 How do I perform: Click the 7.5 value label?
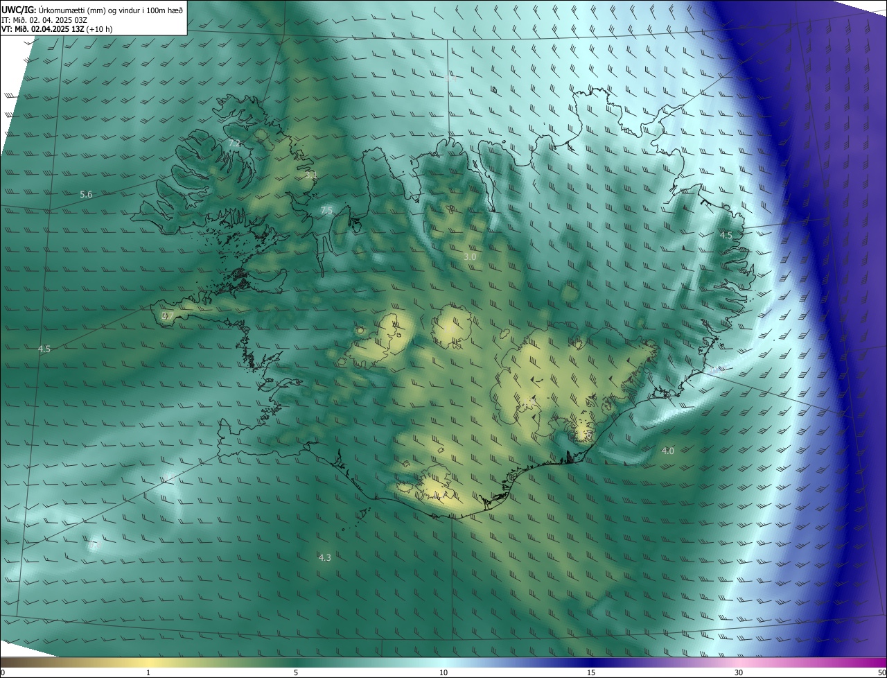[326, 210]
